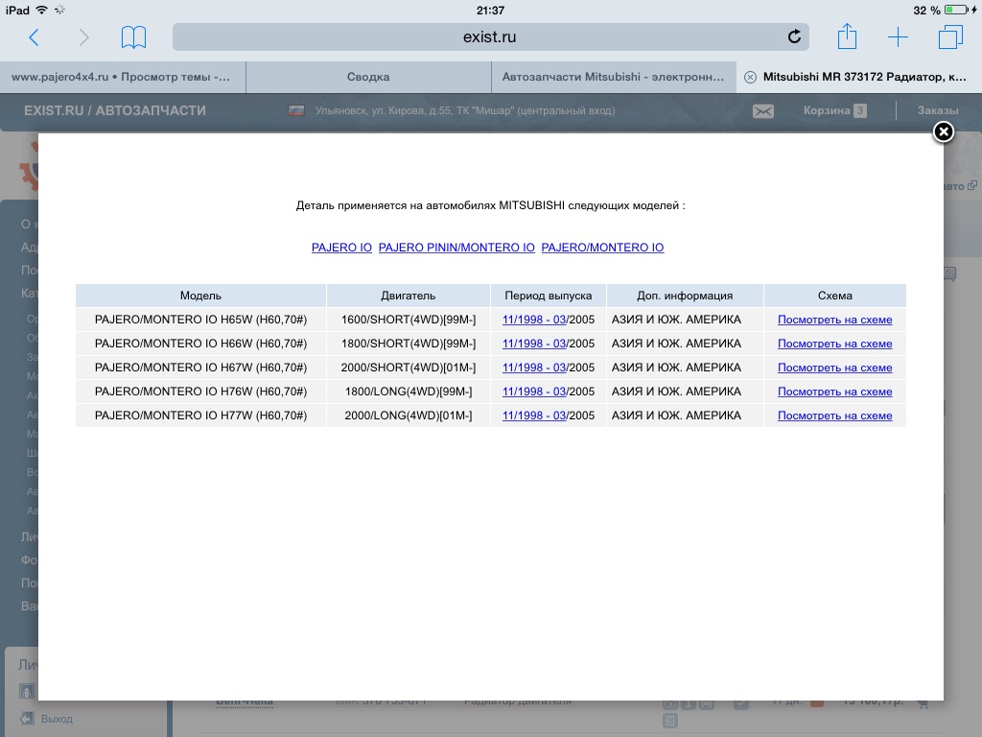Select the Модель column header
982x737 pixels.
click(x=200, y=296)
